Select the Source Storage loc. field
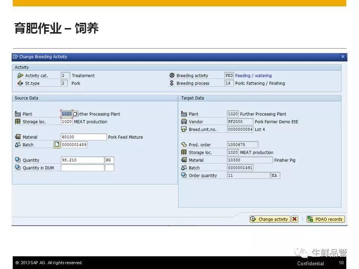 (67, 122)
